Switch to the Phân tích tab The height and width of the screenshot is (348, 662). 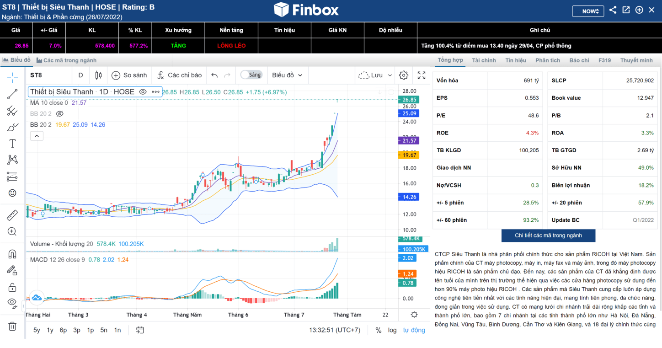(548, 60)
